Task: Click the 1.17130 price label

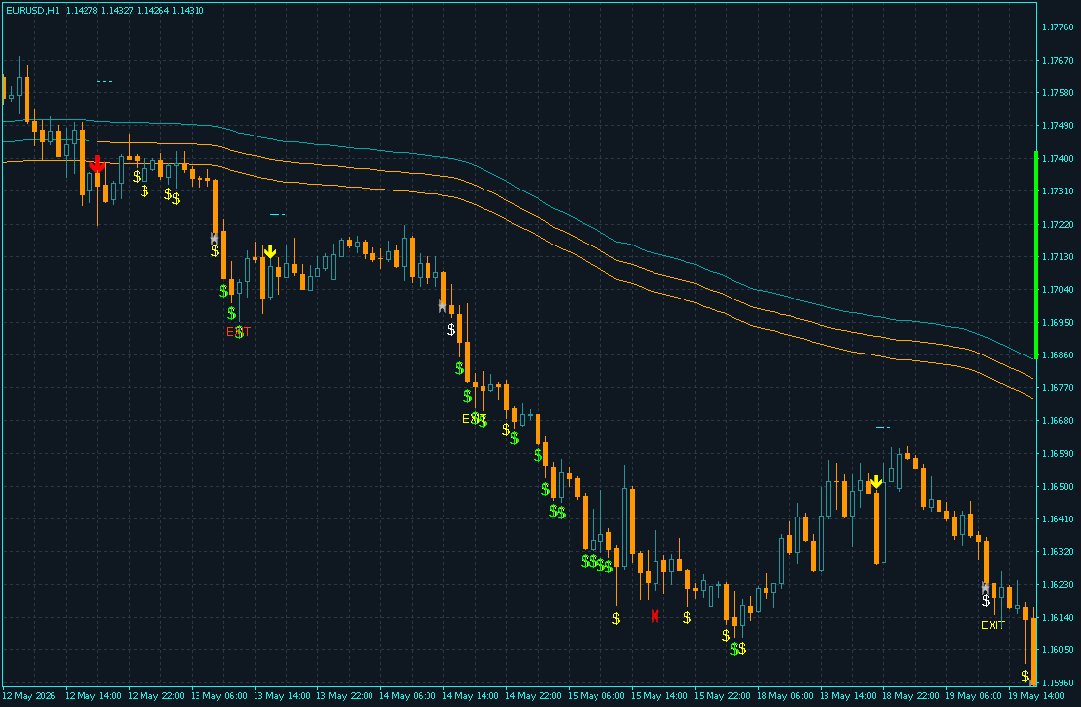Action: pyautogui.click(x=1056, y=257)
